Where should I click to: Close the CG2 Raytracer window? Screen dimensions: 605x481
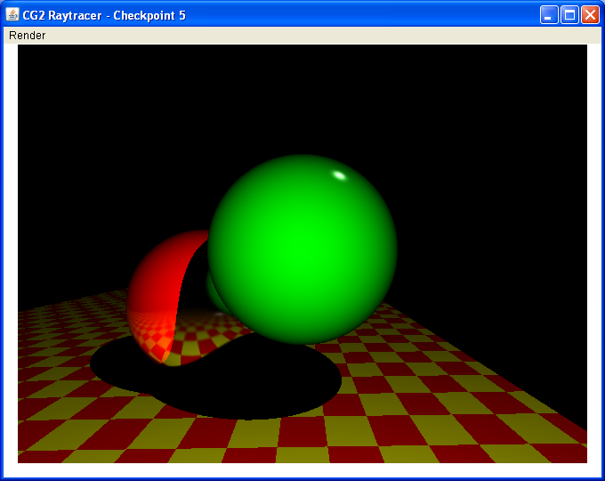pos(590,15)
